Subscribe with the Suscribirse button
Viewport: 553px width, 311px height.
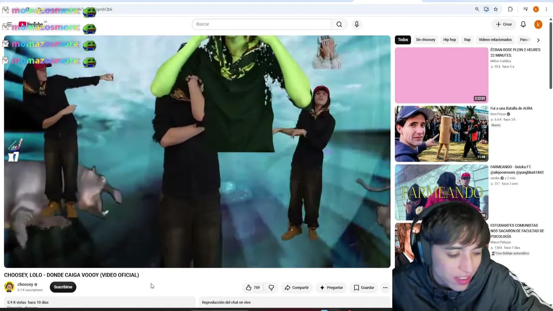63,287
